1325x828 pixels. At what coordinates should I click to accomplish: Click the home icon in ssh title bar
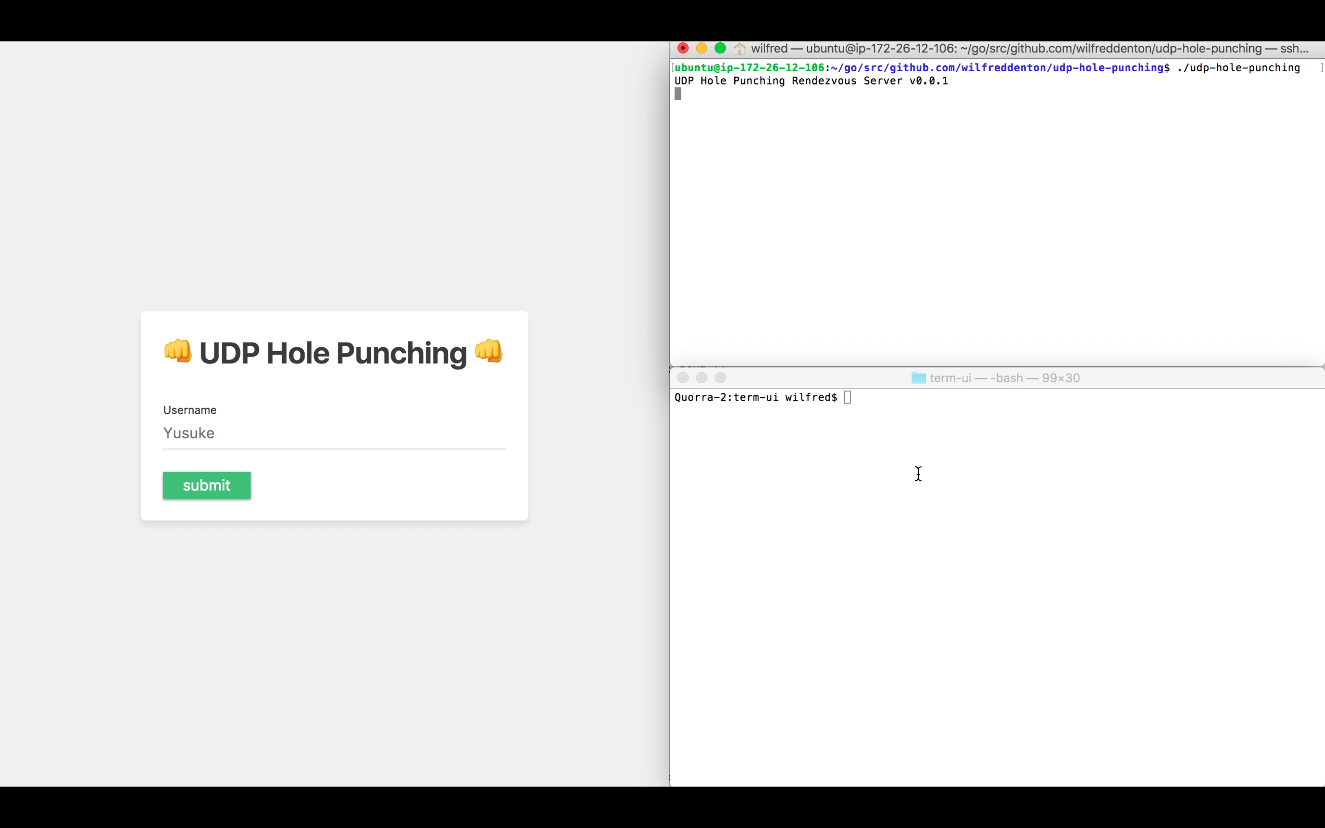pos(740,49)
